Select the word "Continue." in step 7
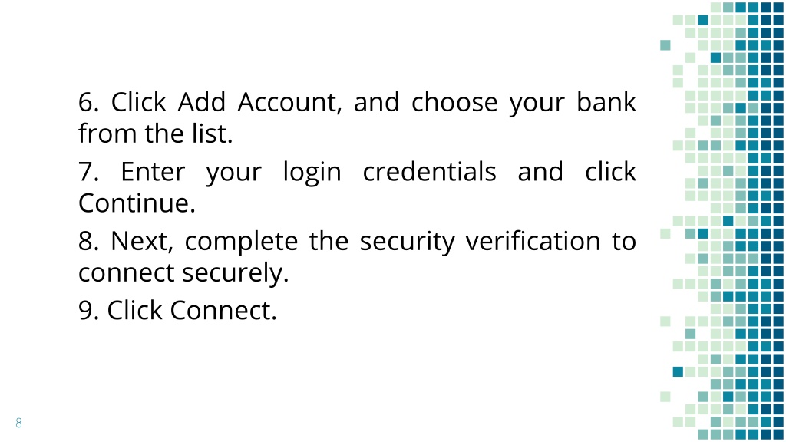 click(x=137, y=203)
